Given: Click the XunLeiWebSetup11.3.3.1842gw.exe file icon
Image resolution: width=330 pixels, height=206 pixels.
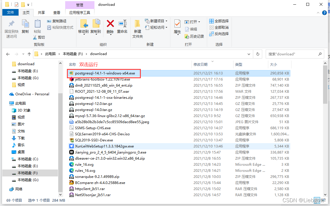Looking at the screenshot, I should point(72,146).
